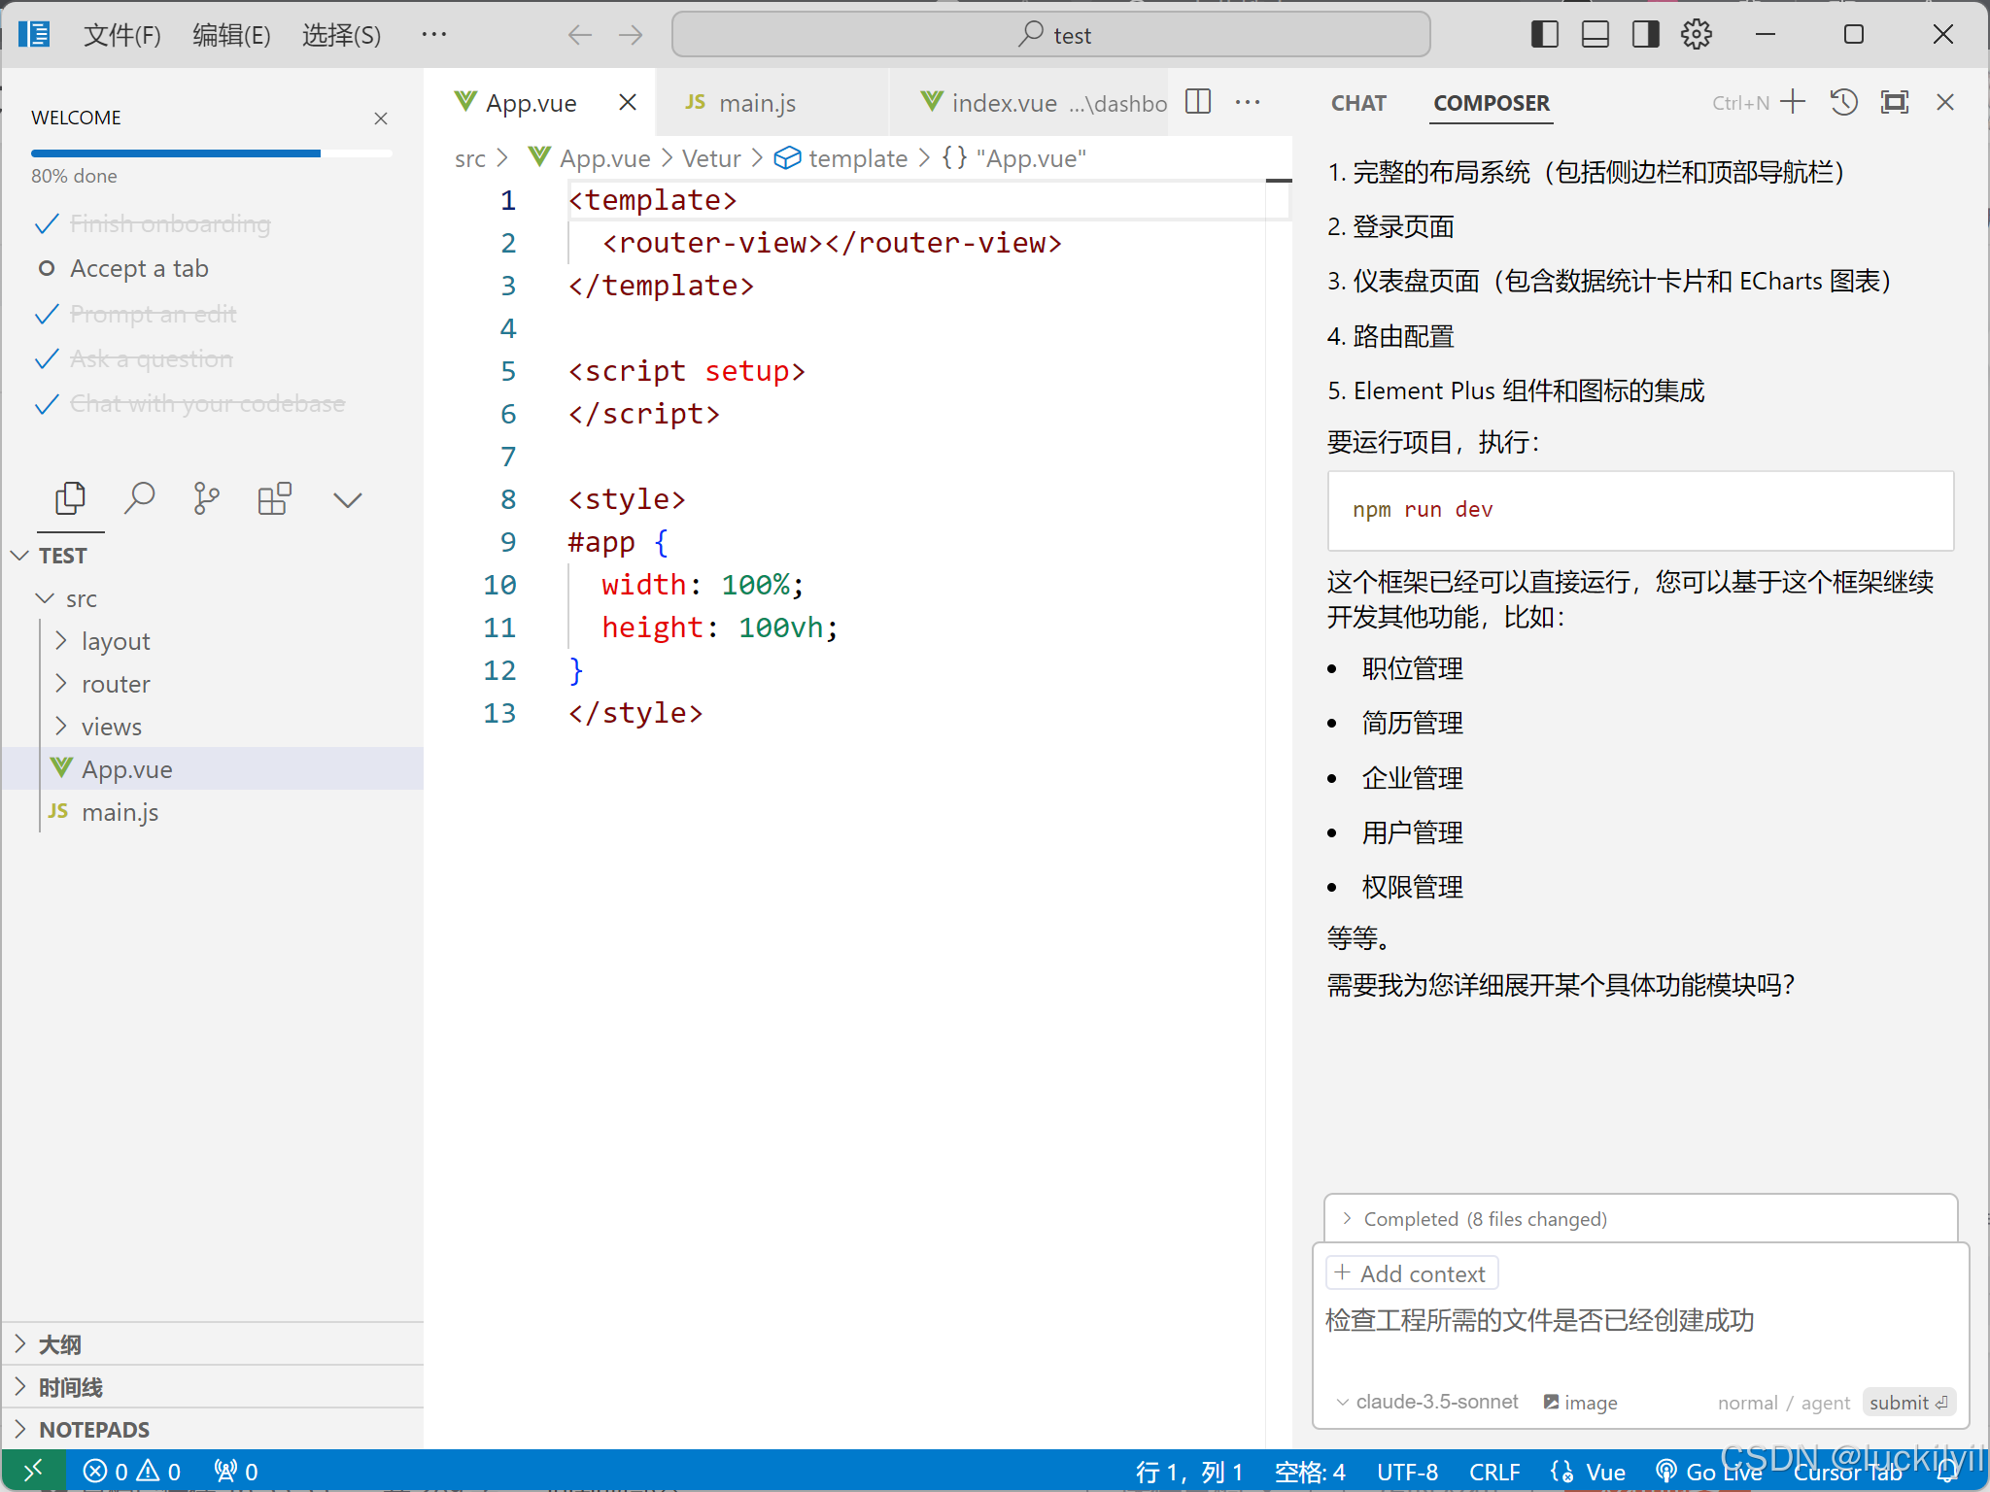Image resolution: width=1990 pixels, height=1492 pixels.
Task: Open the Extensions view icon
Action: click(x=274, y=499)
